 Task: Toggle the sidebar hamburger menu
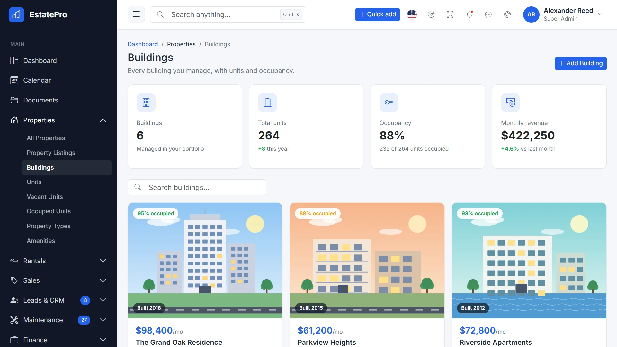click(136, 14)
